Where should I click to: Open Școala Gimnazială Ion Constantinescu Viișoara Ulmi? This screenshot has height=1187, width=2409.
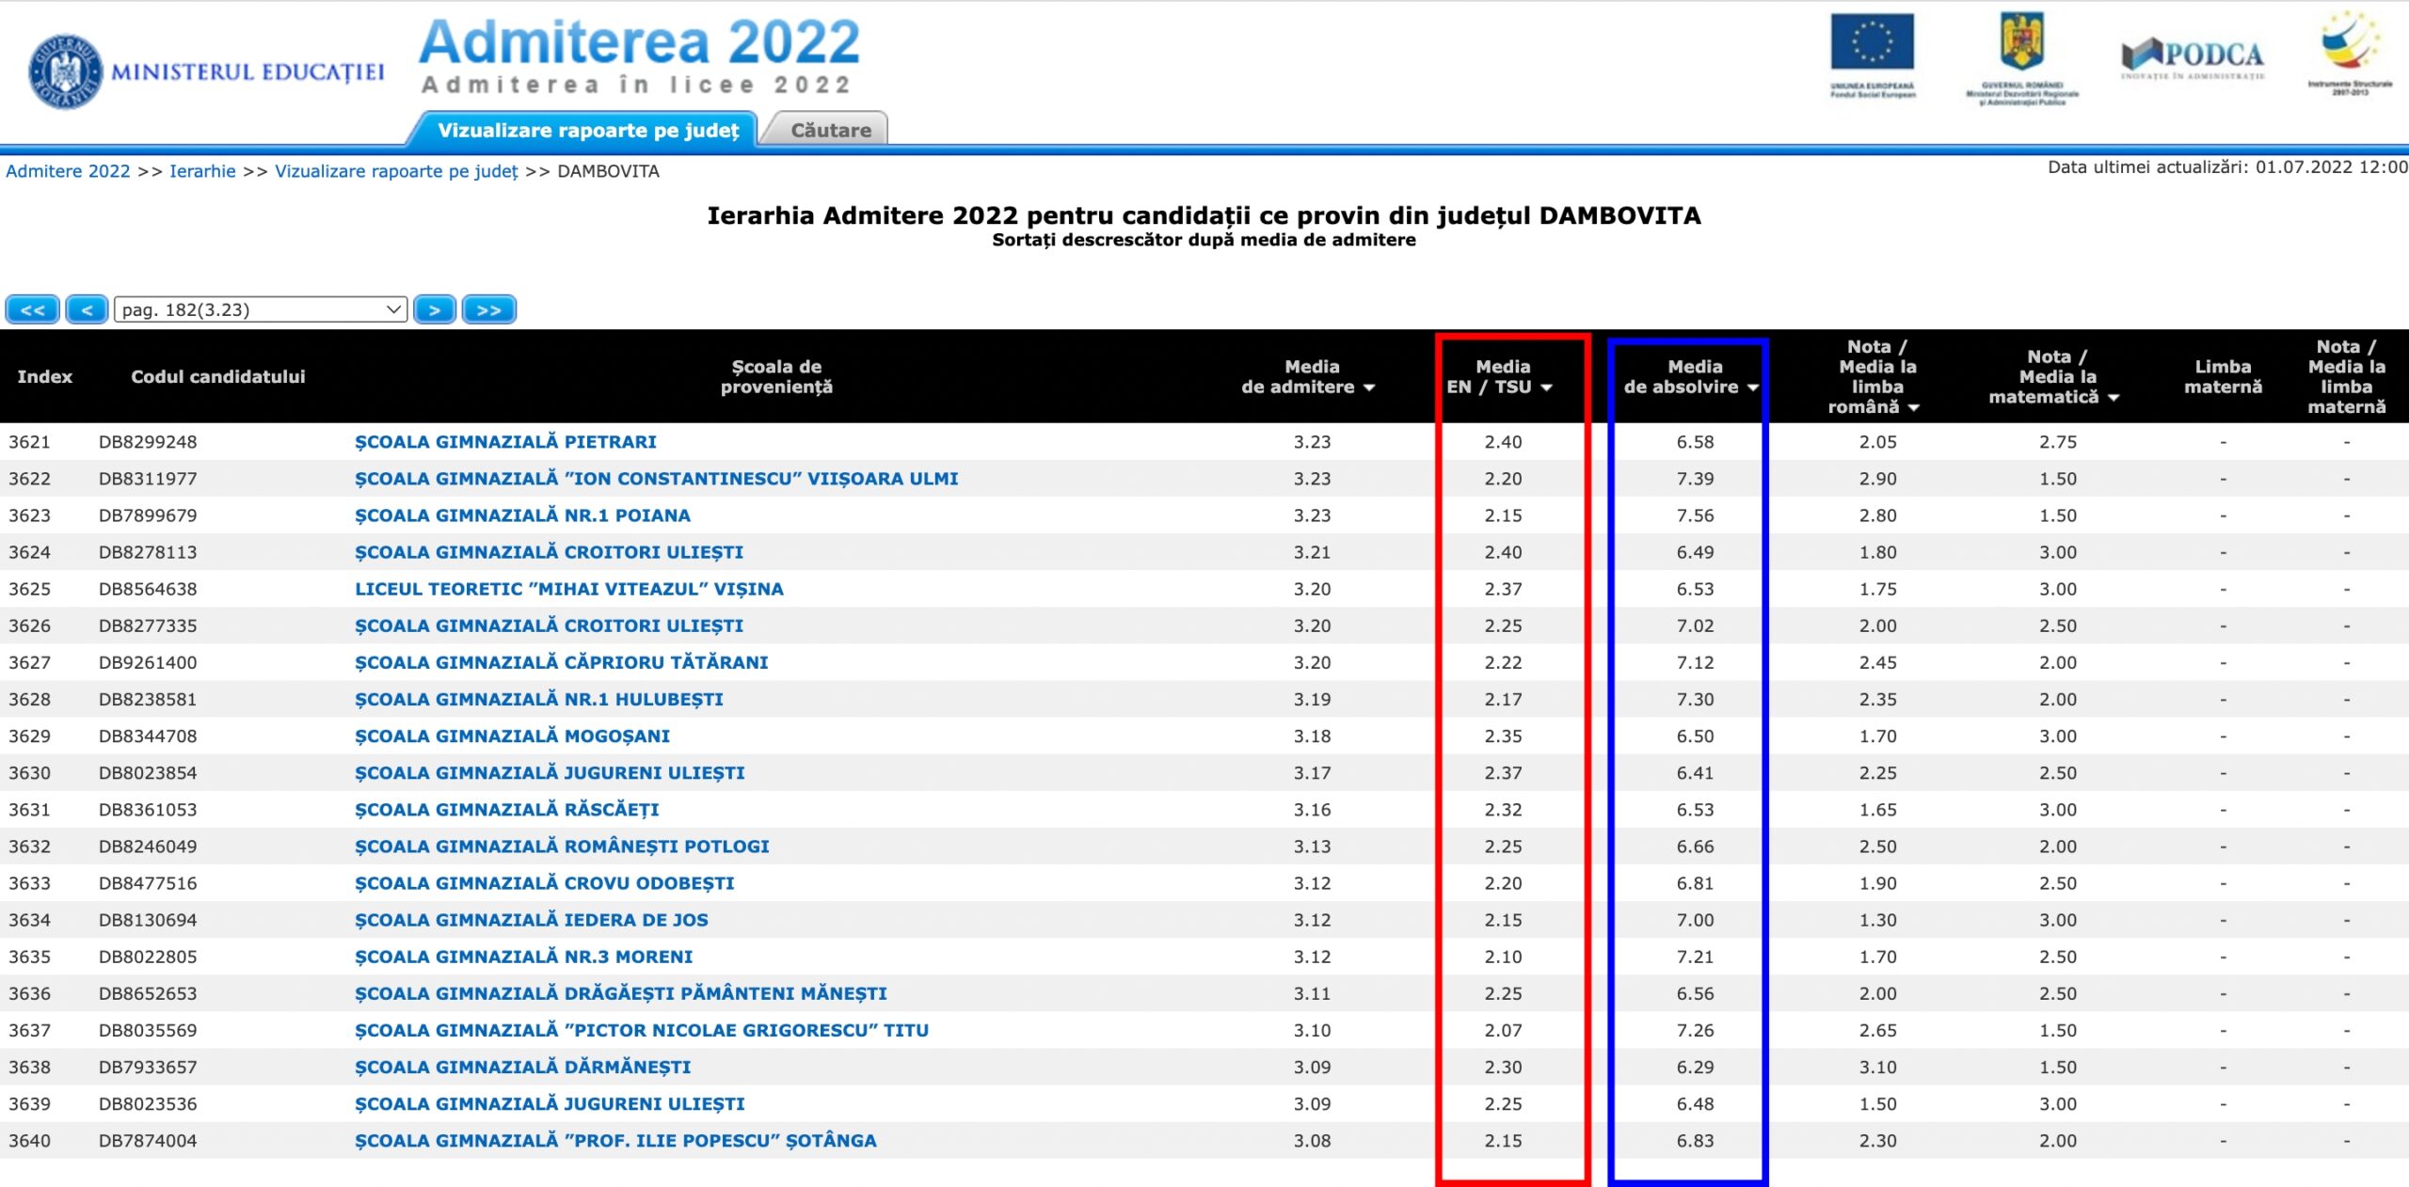656,478
